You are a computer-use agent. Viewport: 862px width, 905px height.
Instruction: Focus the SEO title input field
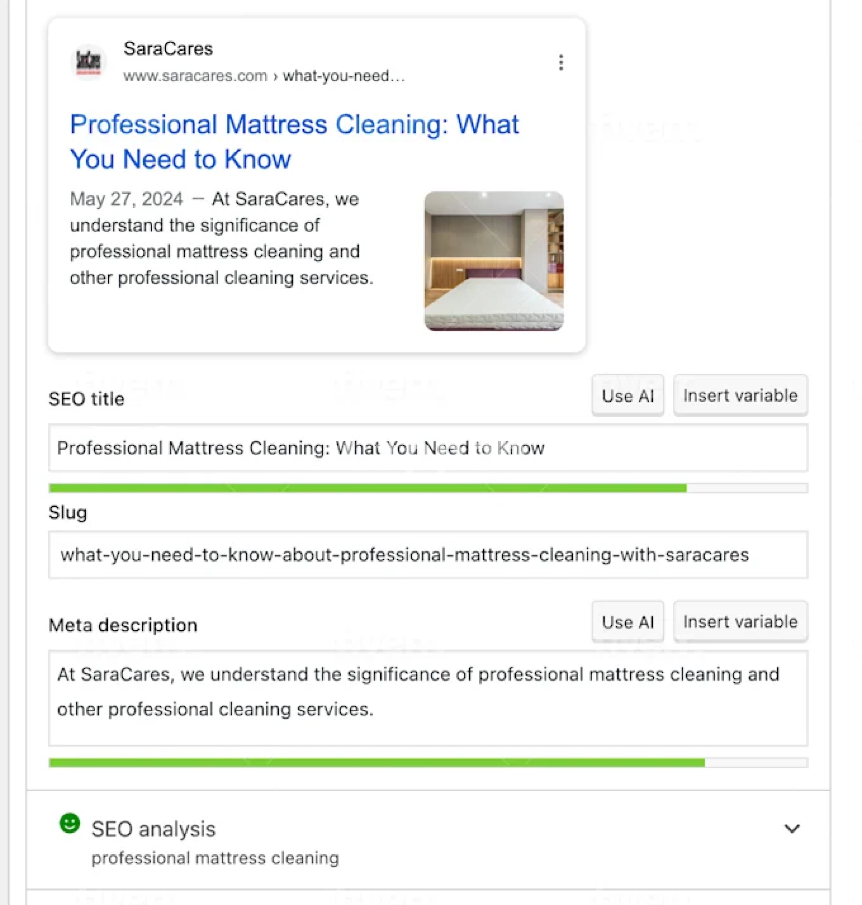[427, 448]
